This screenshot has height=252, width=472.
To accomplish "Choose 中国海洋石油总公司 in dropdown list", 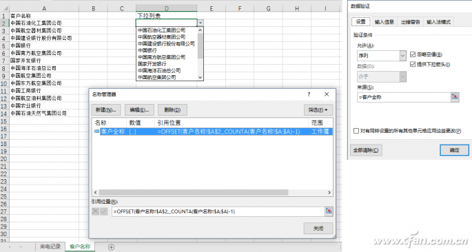I will (x=167, y=71).
